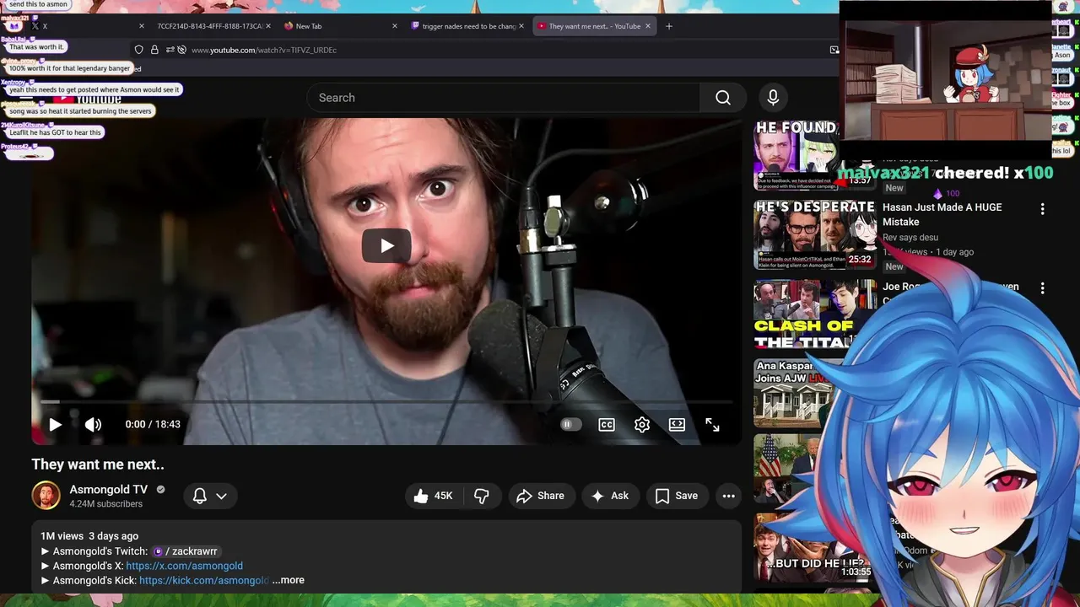Click the video title They want me next..
Image resolution: width=1080 pixels, height=607 pixels.
pyautogui.click(x=98, y=464)
